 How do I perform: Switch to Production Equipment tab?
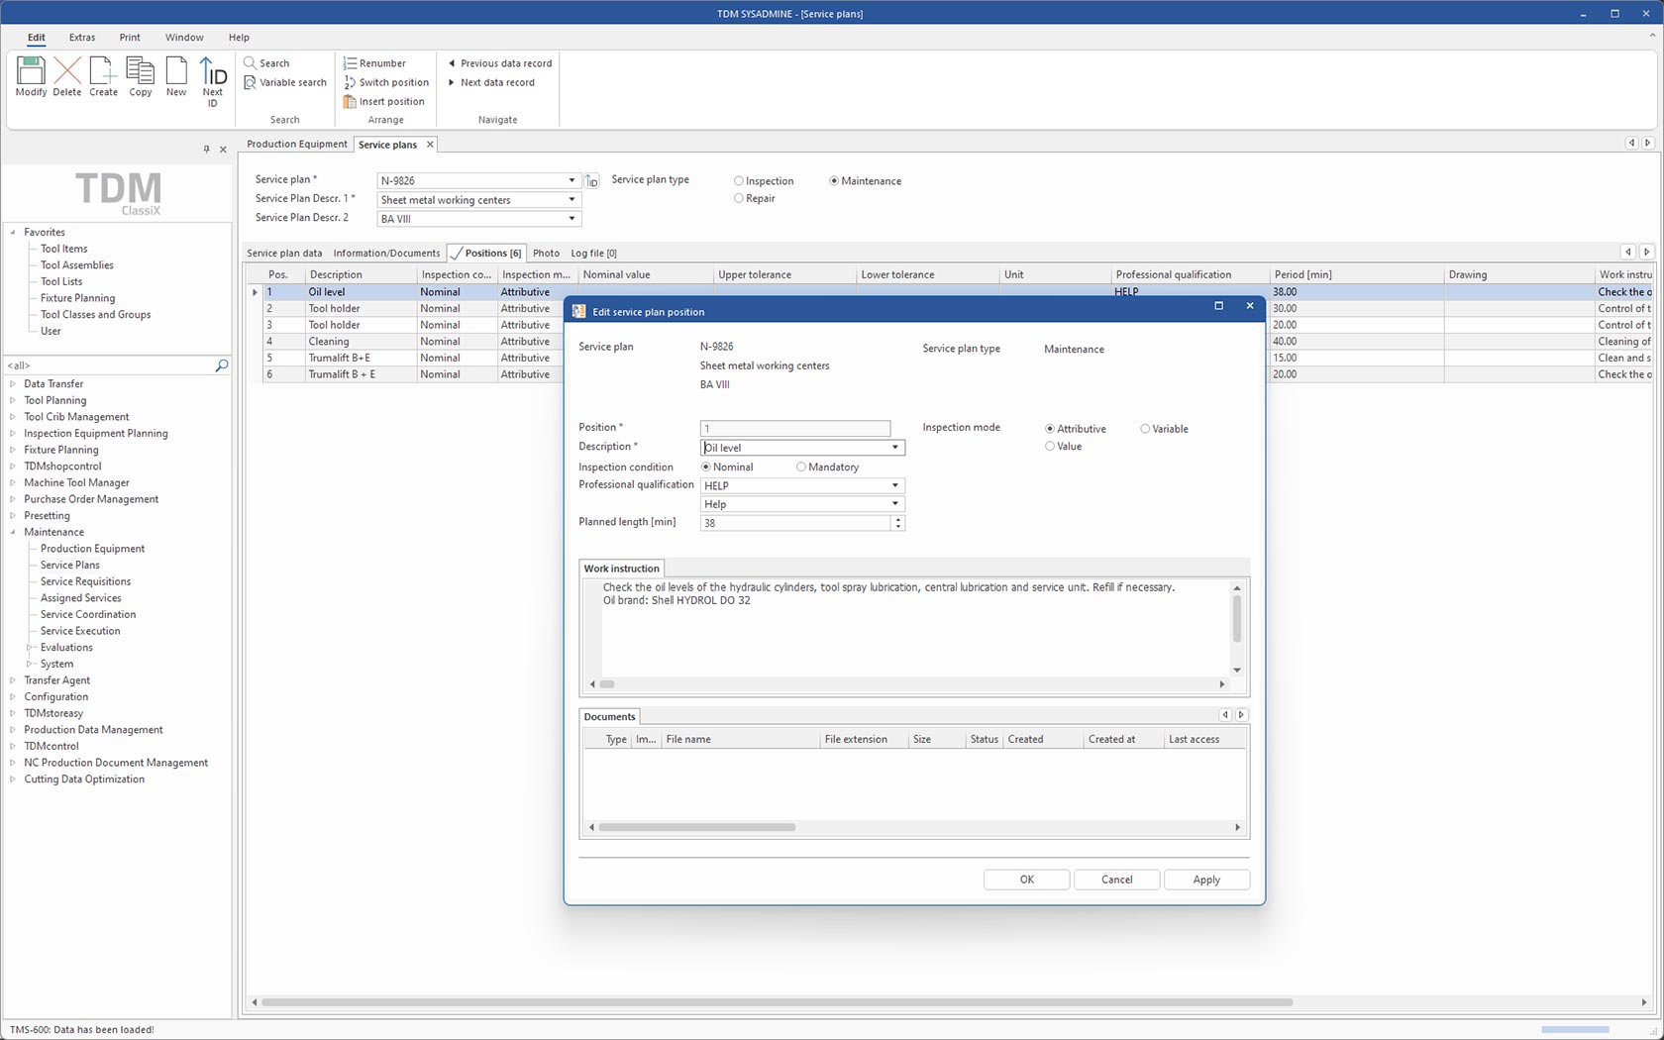coord(297,144)
